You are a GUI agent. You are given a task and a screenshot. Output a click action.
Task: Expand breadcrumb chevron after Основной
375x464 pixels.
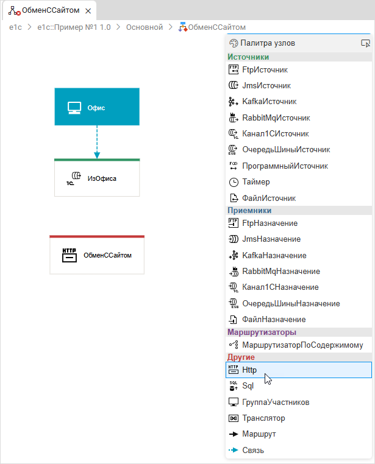tap(170, 27)
